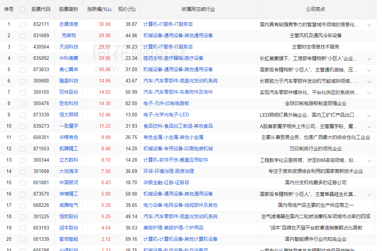Screen dimensions: 382x251
Task: Open stock link 大地海洋
Action: click(x=69, y=171)
